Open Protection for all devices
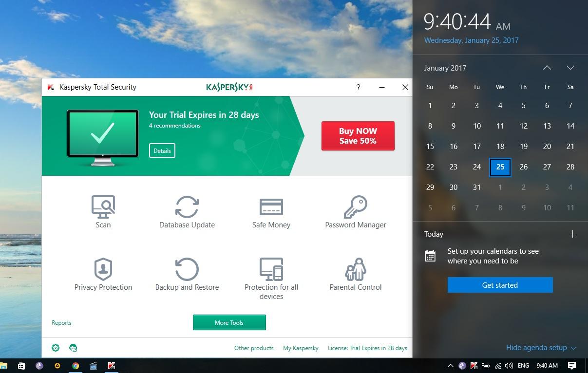 coord(271,279)
